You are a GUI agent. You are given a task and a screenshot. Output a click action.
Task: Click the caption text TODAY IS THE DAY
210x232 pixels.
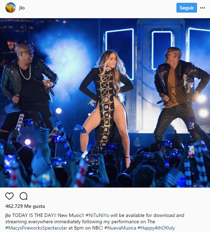pyautogui.click(x=34, y=215)
